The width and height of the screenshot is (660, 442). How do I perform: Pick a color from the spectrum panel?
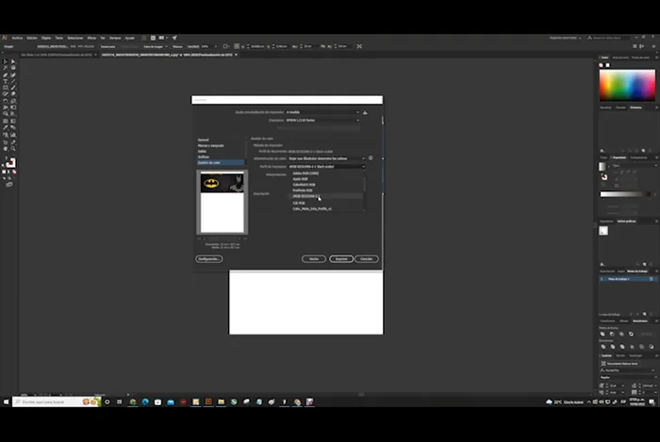626,86
